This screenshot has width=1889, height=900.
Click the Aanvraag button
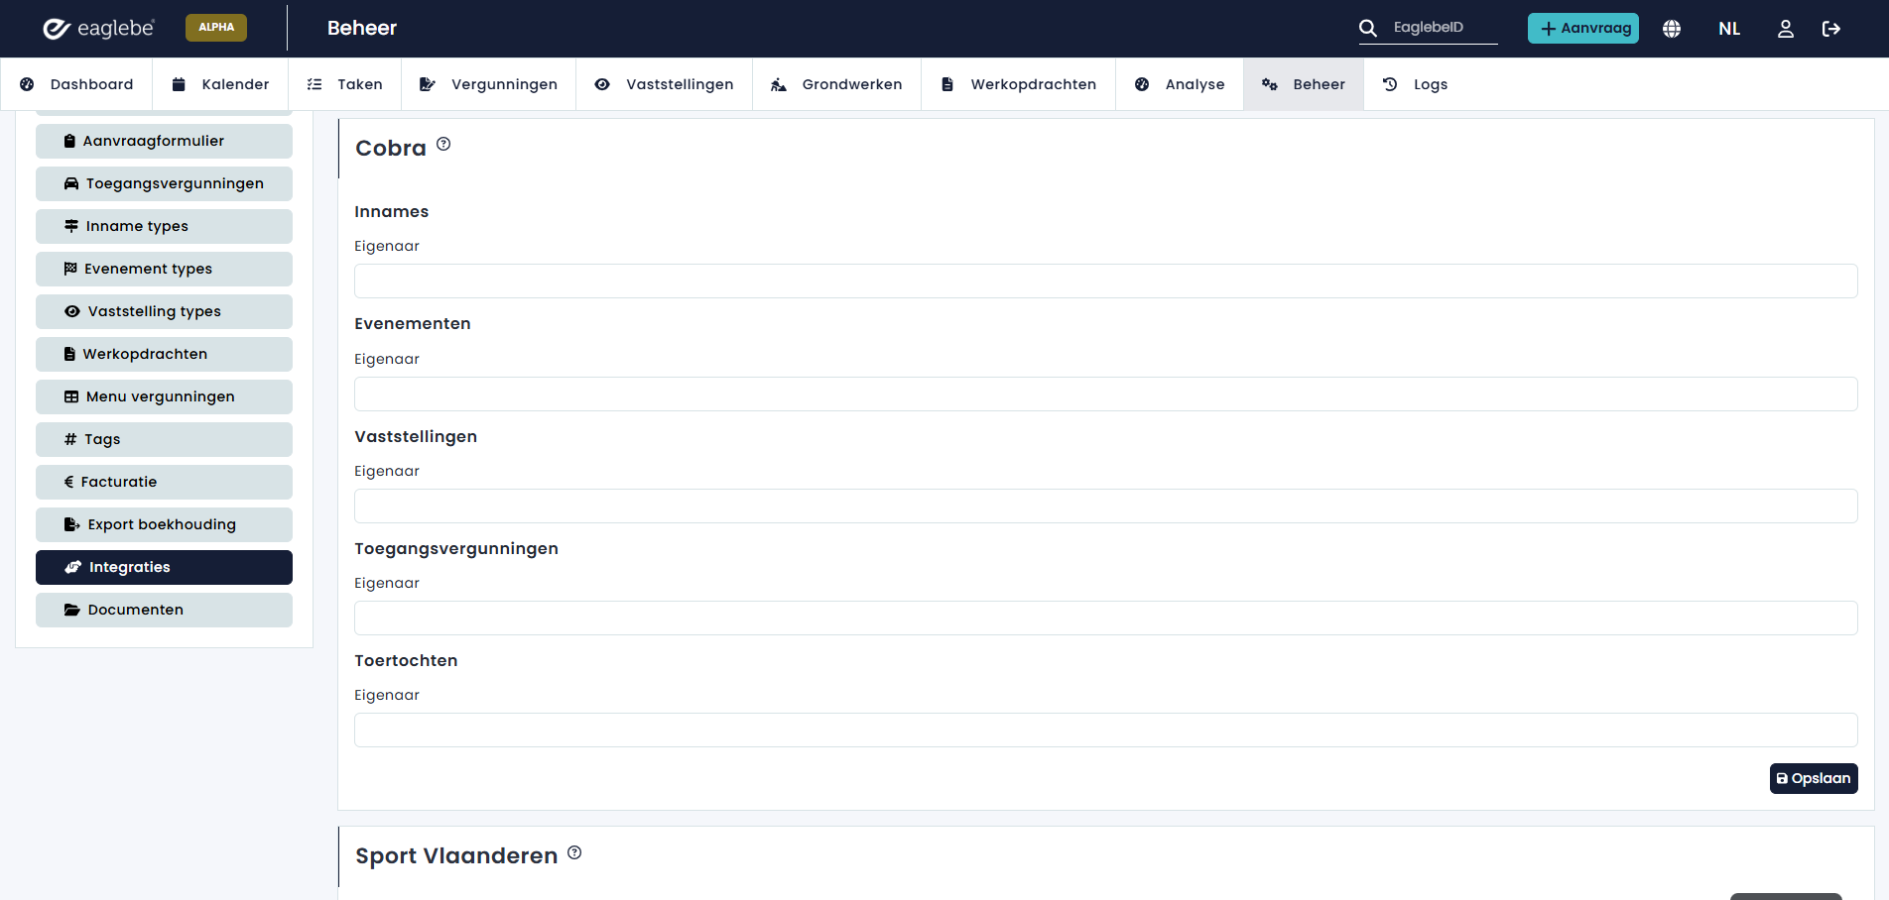click(1583, 28)
